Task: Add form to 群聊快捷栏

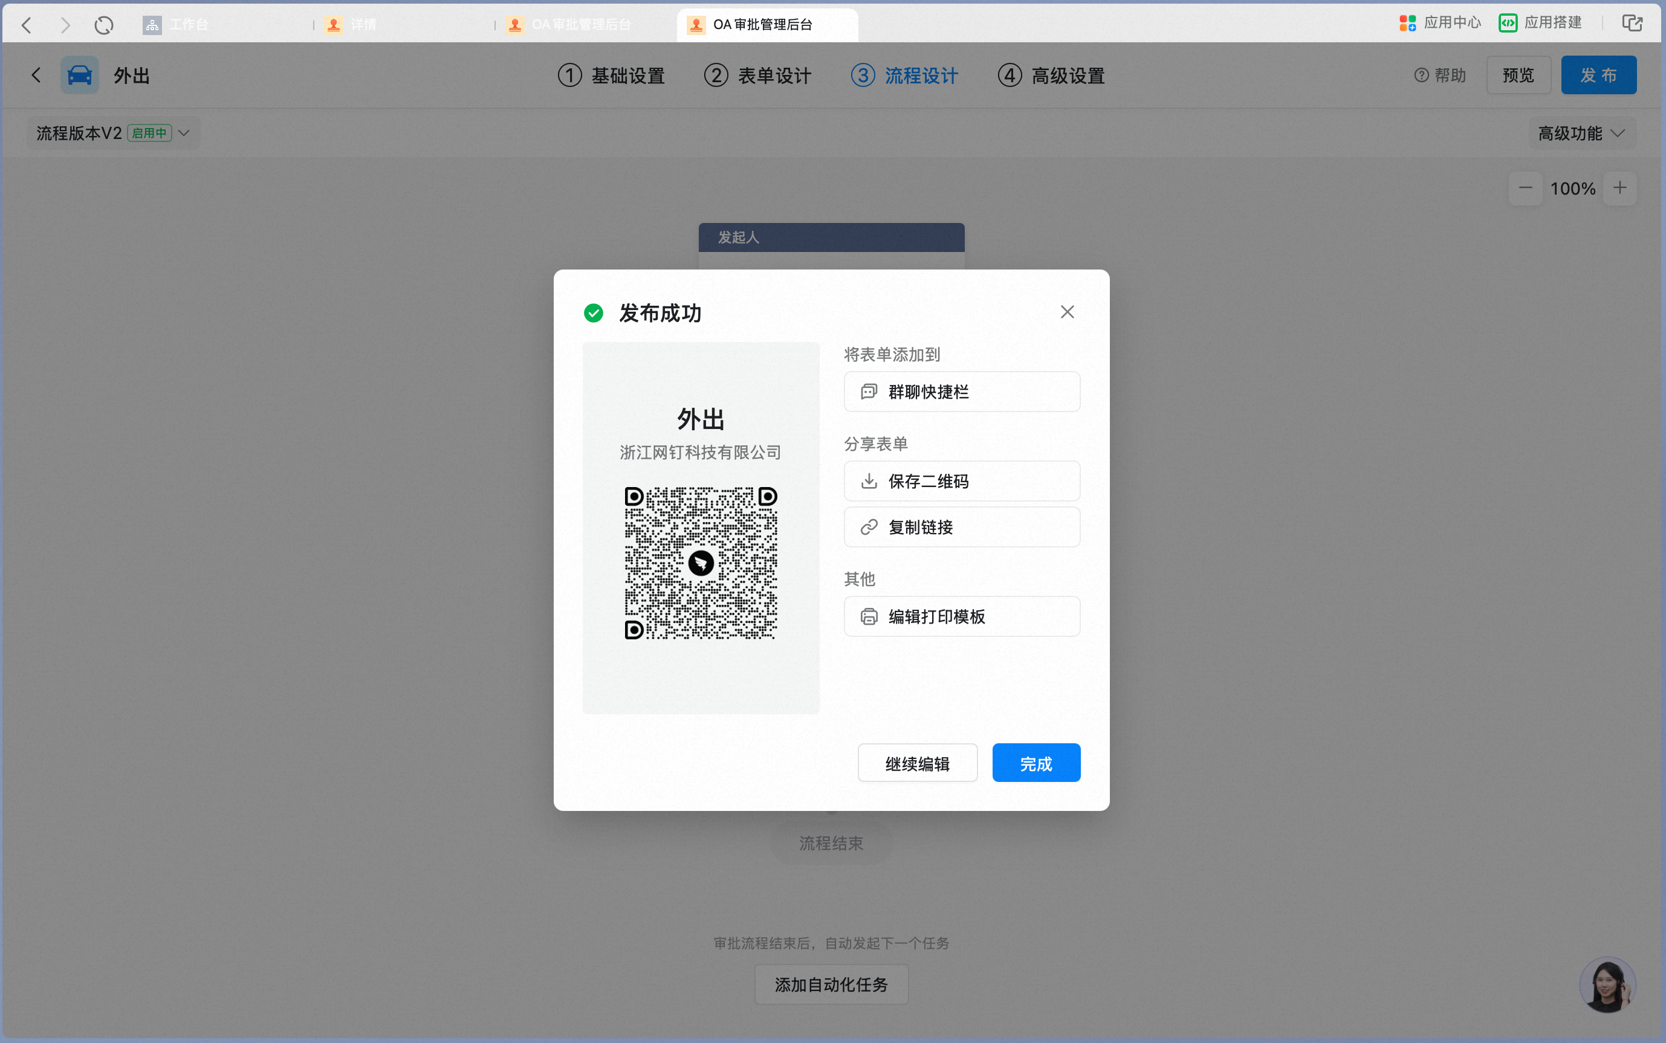Action: pyautogui.click(x=962, y=392)
